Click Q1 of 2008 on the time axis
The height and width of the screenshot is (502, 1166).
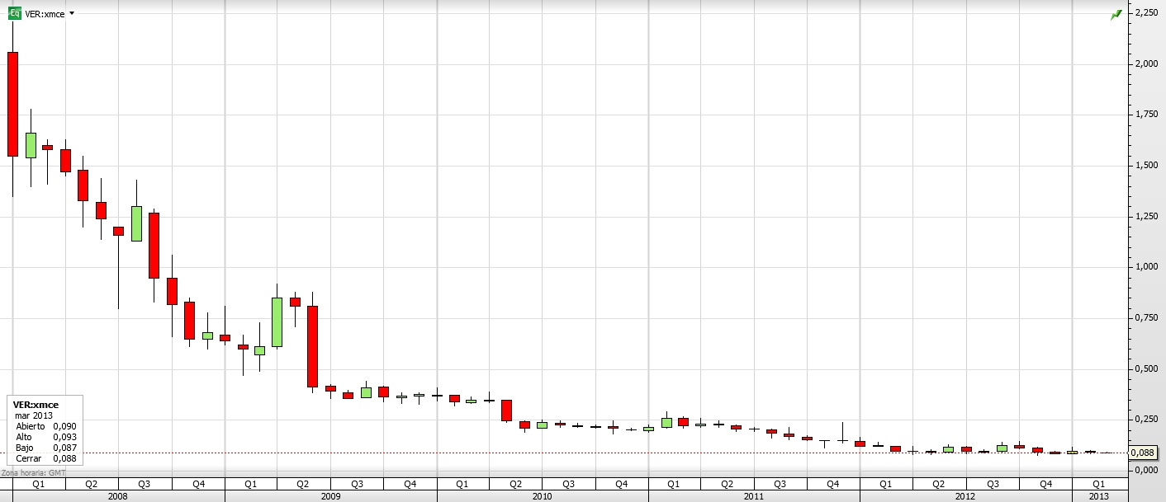coord(38,484)
